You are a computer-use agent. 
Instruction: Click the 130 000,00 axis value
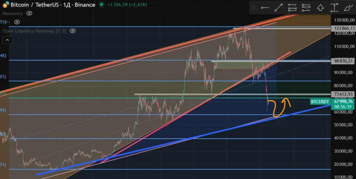(x=344, y=20)
